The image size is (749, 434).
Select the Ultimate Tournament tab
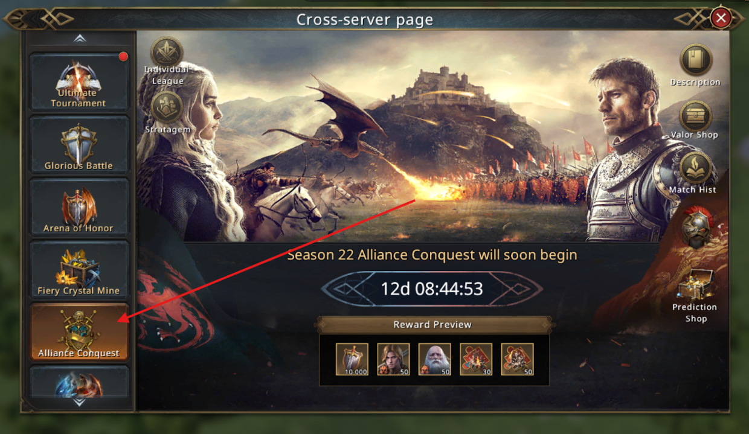(79, 82)
